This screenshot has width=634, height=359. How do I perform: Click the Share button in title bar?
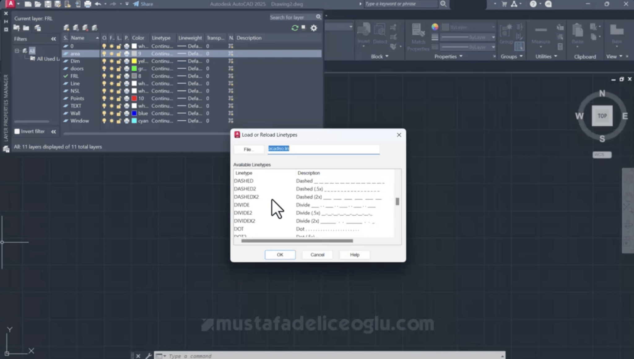(x=143, y=4)
